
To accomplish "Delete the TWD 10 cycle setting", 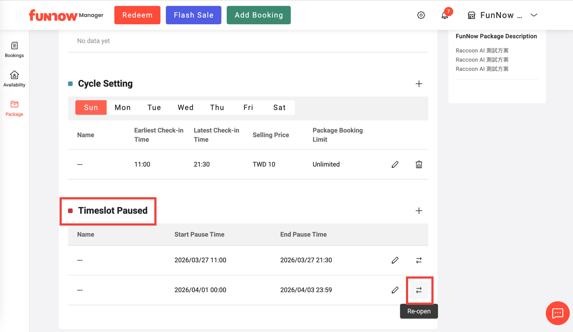I will click(419, 165).
